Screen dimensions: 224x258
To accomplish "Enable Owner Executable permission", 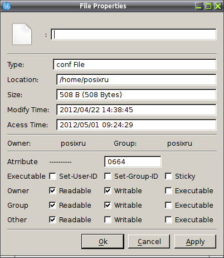I will tap(168, 190).
